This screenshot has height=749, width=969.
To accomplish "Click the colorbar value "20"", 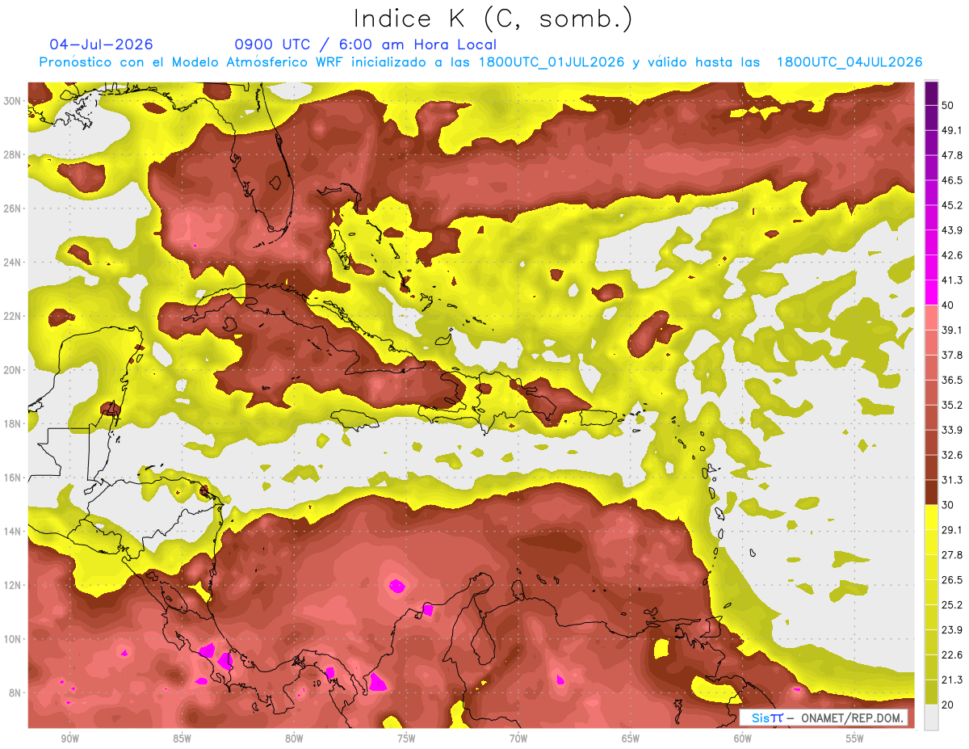I will [x=950, y=705].
